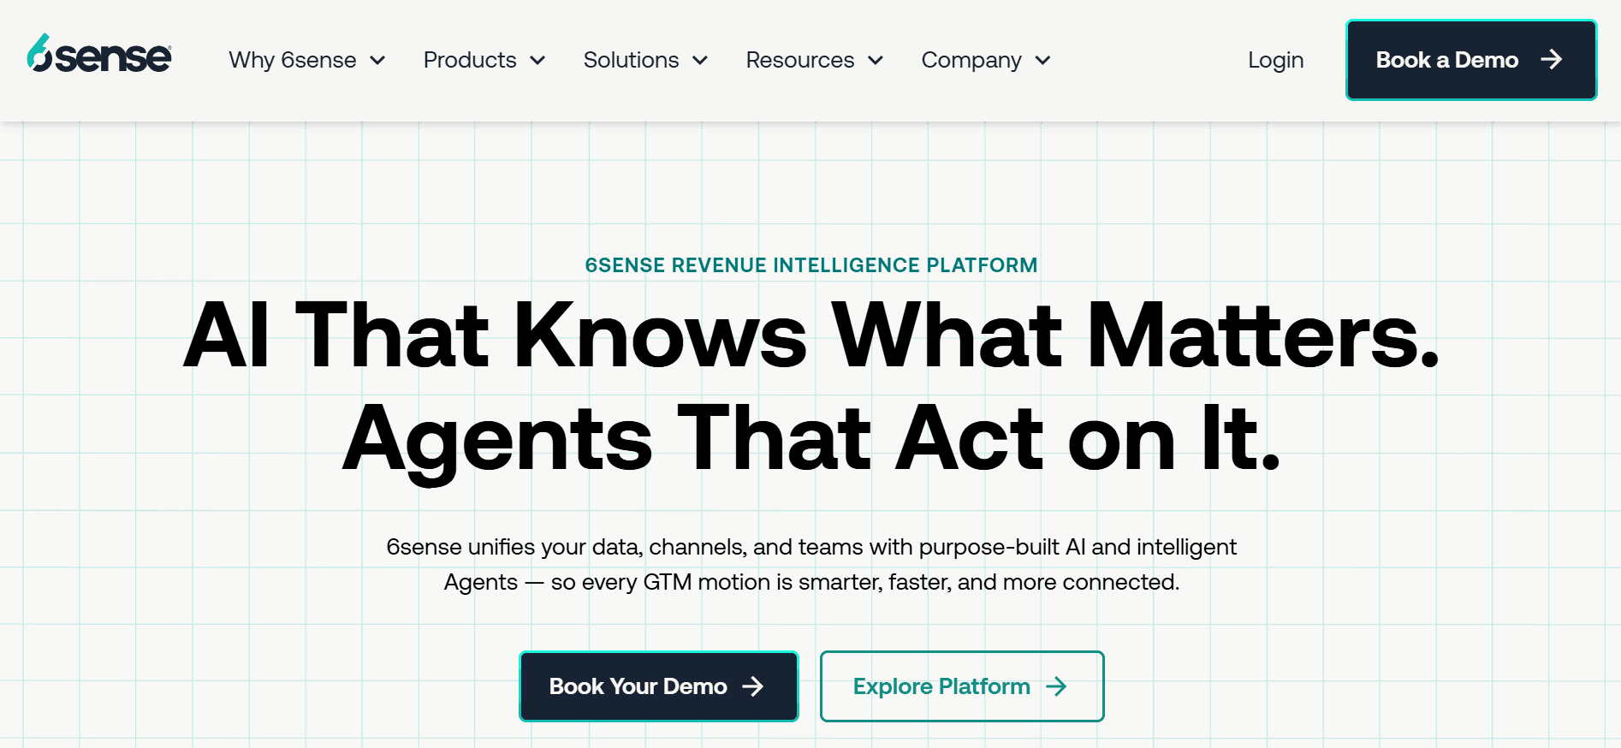Expand the chevron beside Company

[x=1042, y=61]
